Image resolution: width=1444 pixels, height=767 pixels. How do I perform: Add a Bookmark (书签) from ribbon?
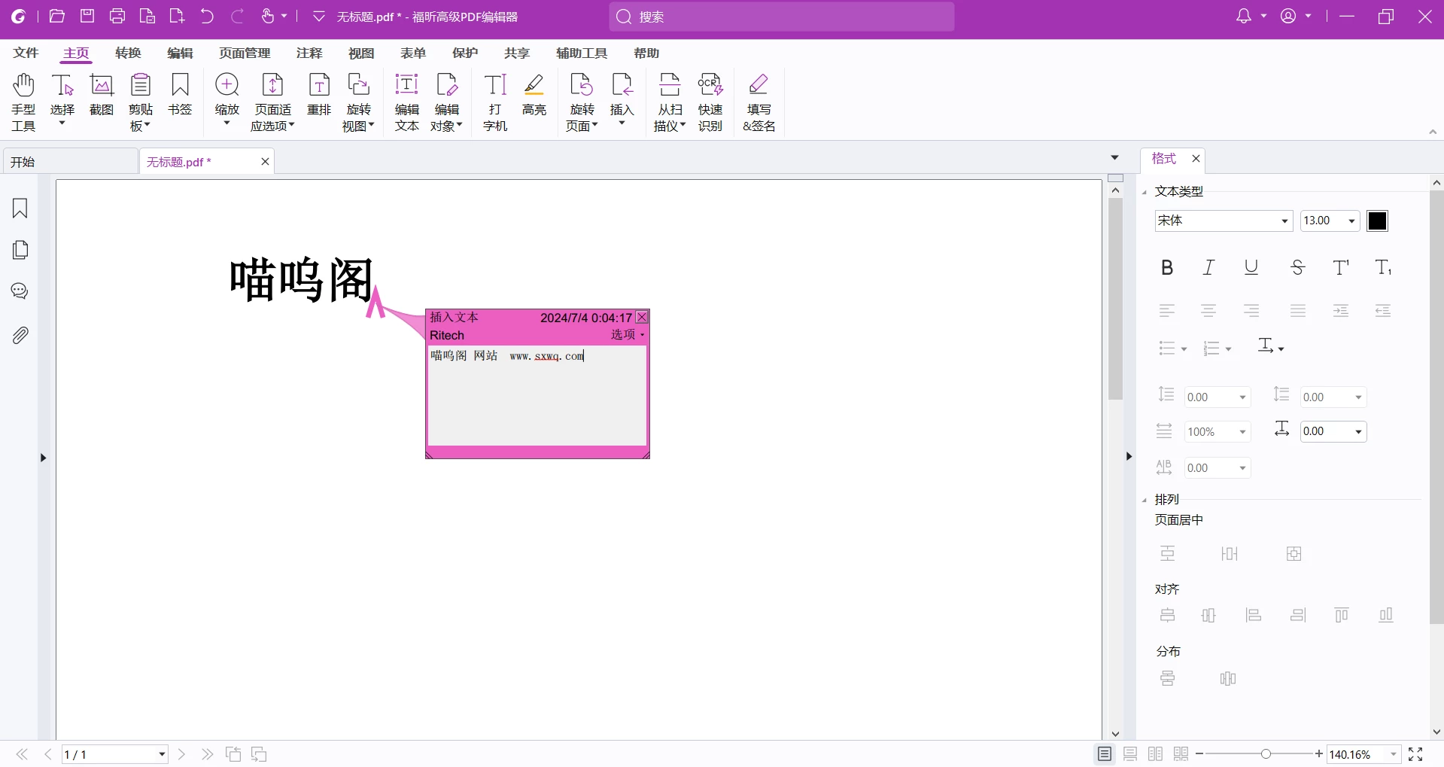180,95
